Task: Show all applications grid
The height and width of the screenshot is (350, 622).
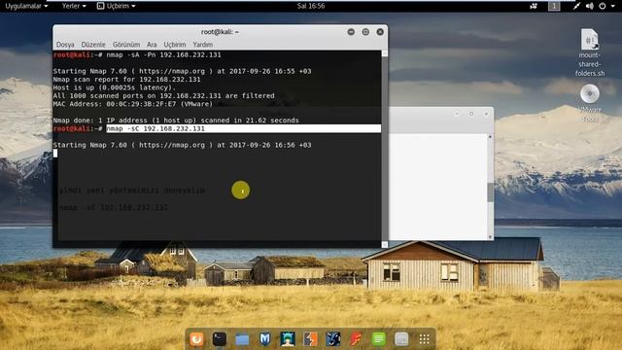Action: (x=424, y=339)
